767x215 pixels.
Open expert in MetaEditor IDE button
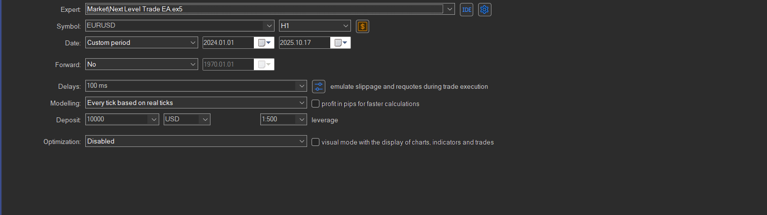click(466, 9)
